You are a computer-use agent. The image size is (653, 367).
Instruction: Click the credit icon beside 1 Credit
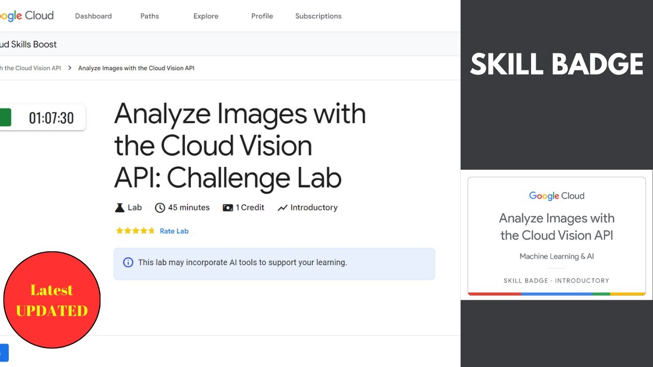pyautogui.click(x=228, y=207)
